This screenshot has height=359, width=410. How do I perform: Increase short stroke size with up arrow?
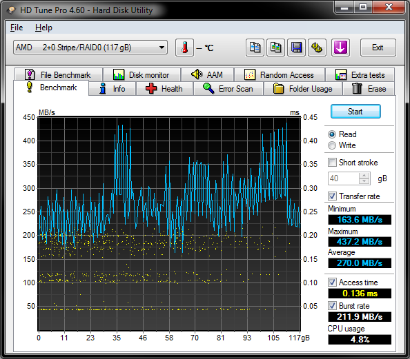364,176
